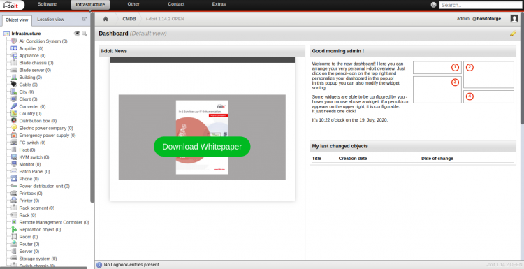Open Converter icon in tree

14,106
